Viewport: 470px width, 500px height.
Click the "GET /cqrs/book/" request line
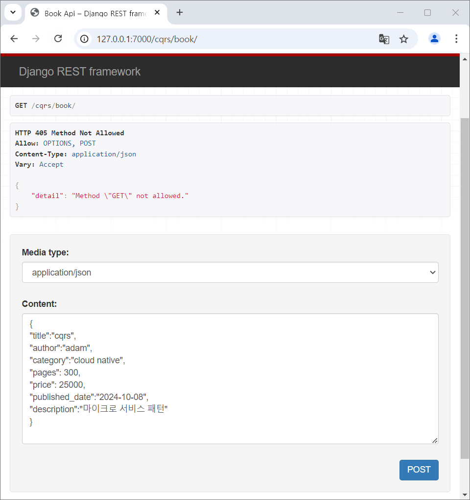point(45,105)
